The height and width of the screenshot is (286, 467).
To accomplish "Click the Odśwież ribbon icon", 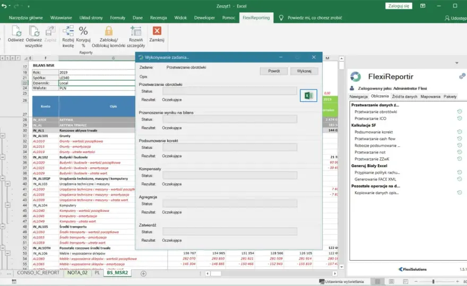I will tap(16, 31).
